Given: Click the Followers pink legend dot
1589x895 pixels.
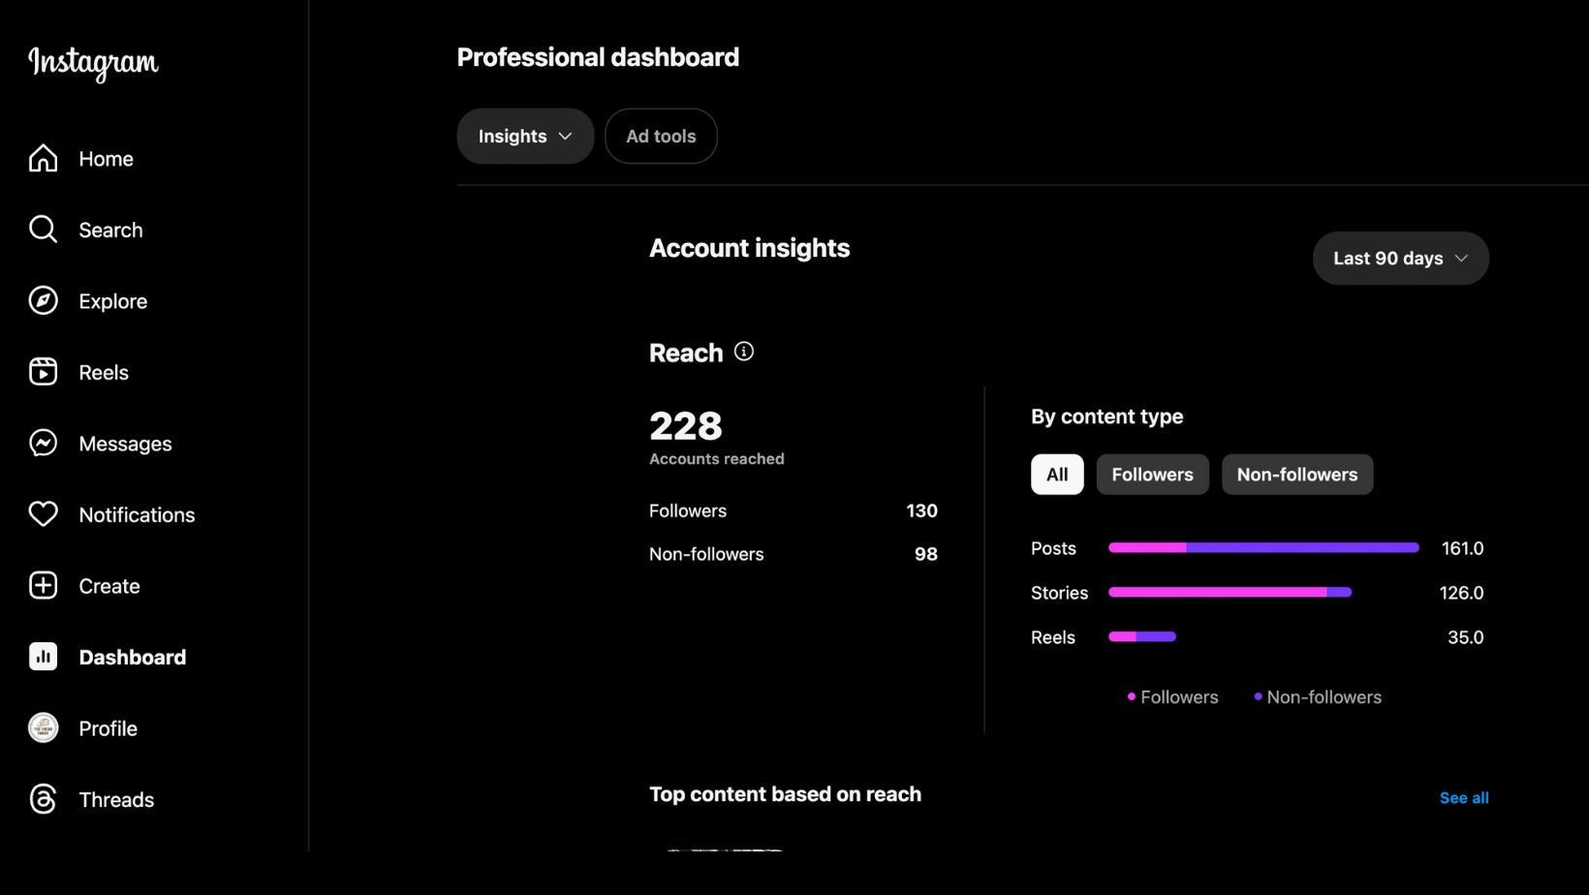Looking at the screenshot, I should click(1132, 696).
